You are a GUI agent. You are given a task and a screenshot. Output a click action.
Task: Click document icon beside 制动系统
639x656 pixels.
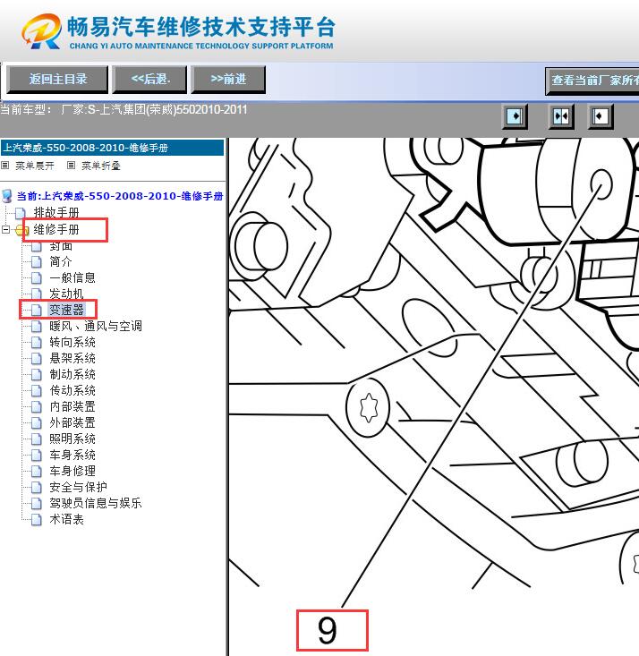(x=37, y=375)
